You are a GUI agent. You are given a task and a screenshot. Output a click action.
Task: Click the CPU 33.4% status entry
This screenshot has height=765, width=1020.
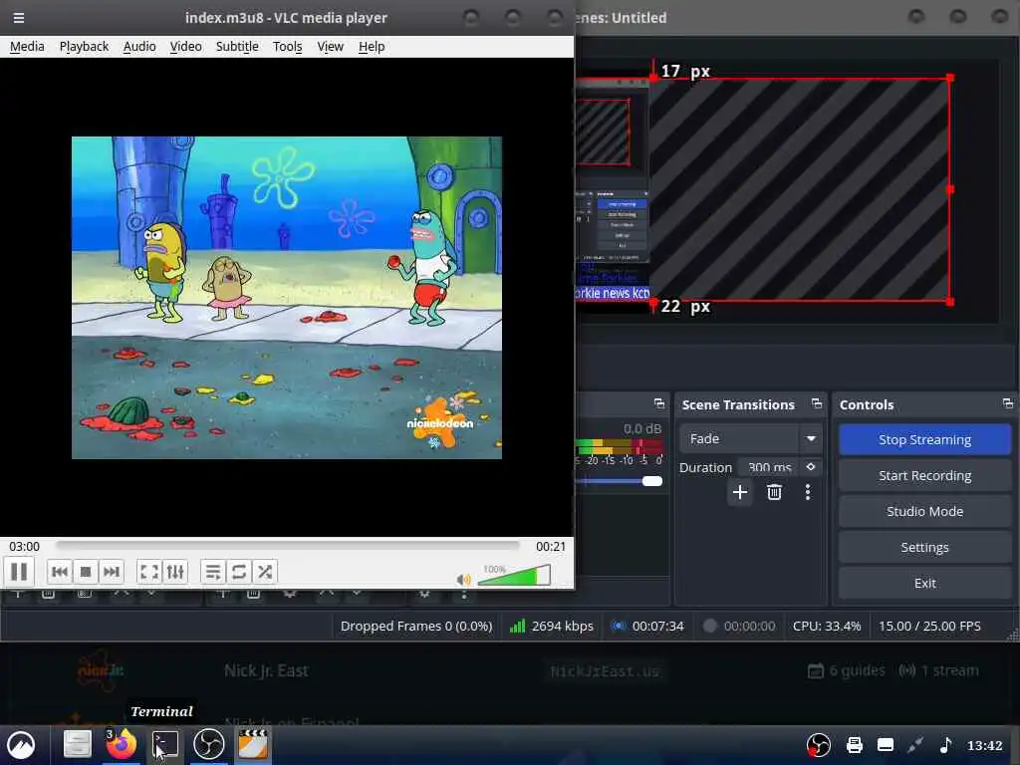pyautogui.click(x=826, y=626)
